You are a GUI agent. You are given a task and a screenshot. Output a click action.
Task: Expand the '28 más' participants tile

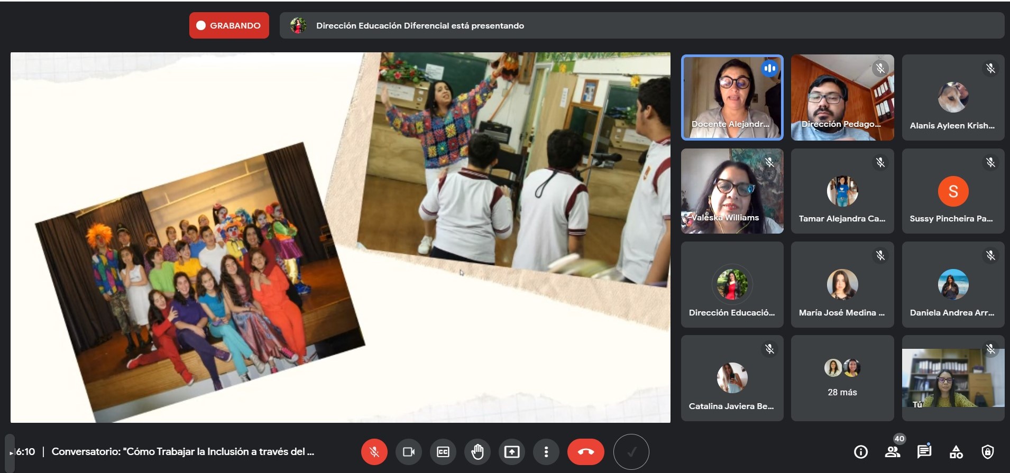tap(842, 378)
